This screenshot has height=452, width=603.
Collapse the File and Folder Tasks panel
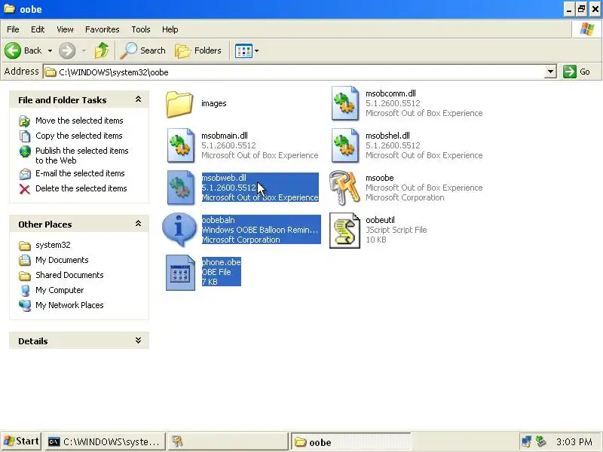click(x=138, y=99)
